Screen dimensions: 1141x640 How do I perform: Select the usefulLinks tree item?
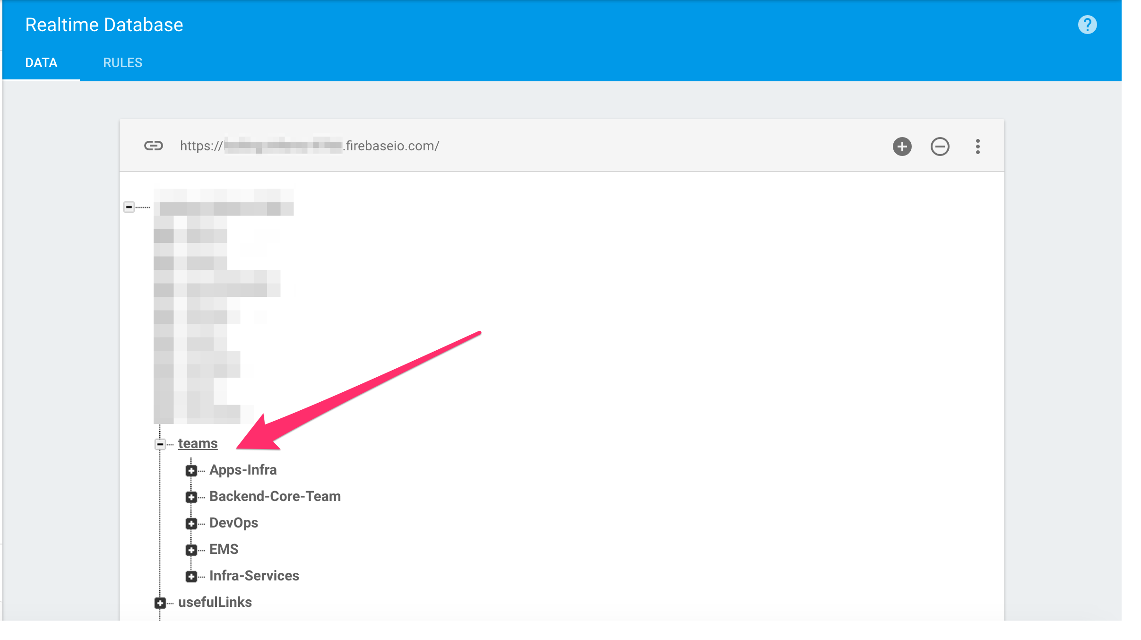tap(215, 602)
